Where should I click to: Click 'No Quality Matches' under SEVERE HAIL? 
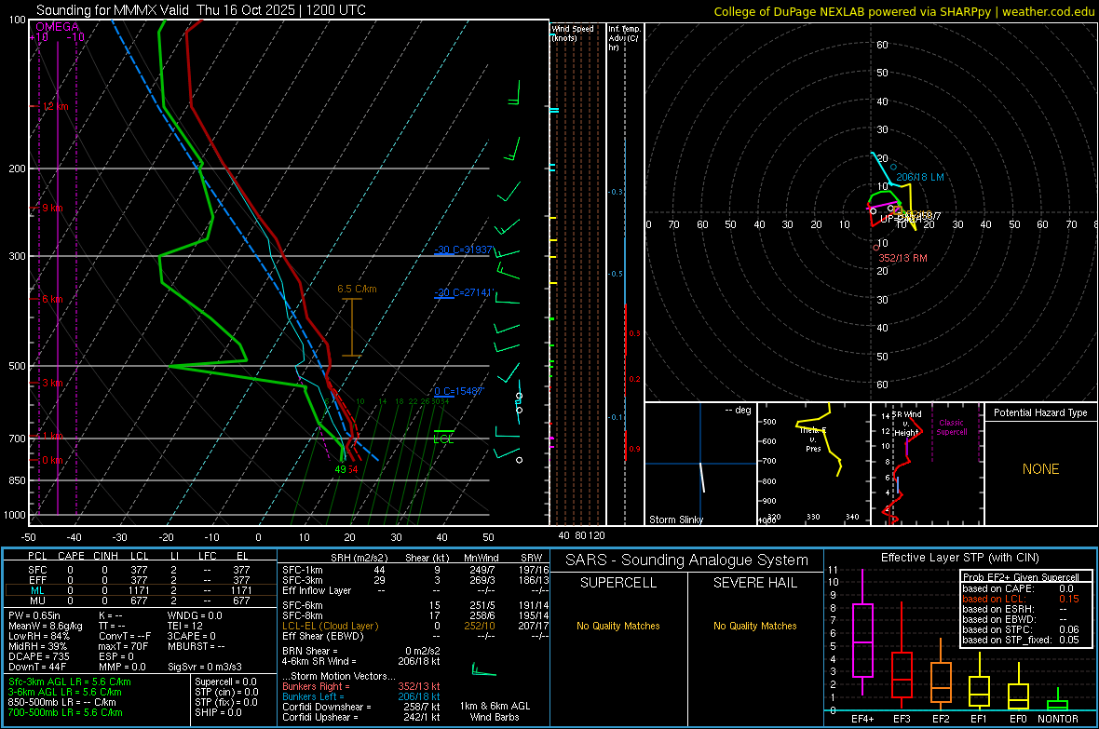click(754, 626)
